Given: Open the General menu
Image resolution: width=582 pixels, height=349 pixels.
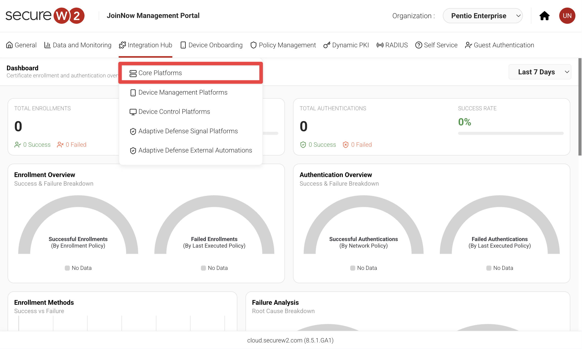Looking at the screenshot, I should (21, 45).
